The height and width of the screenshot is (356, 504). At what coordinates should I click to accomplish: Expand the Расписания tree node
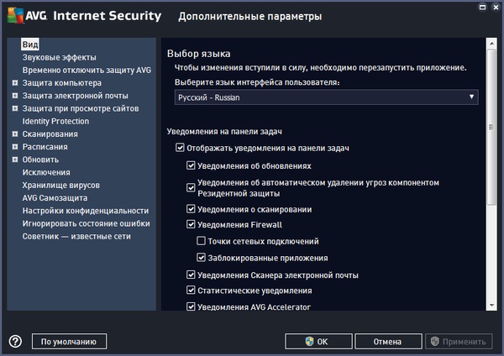pyautogui.click(x=15, y=146)
